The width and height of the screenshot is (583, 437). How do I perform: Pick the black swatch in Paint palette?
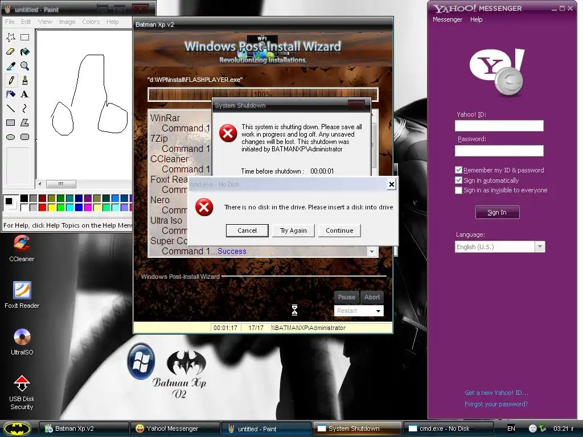[24, 198]
